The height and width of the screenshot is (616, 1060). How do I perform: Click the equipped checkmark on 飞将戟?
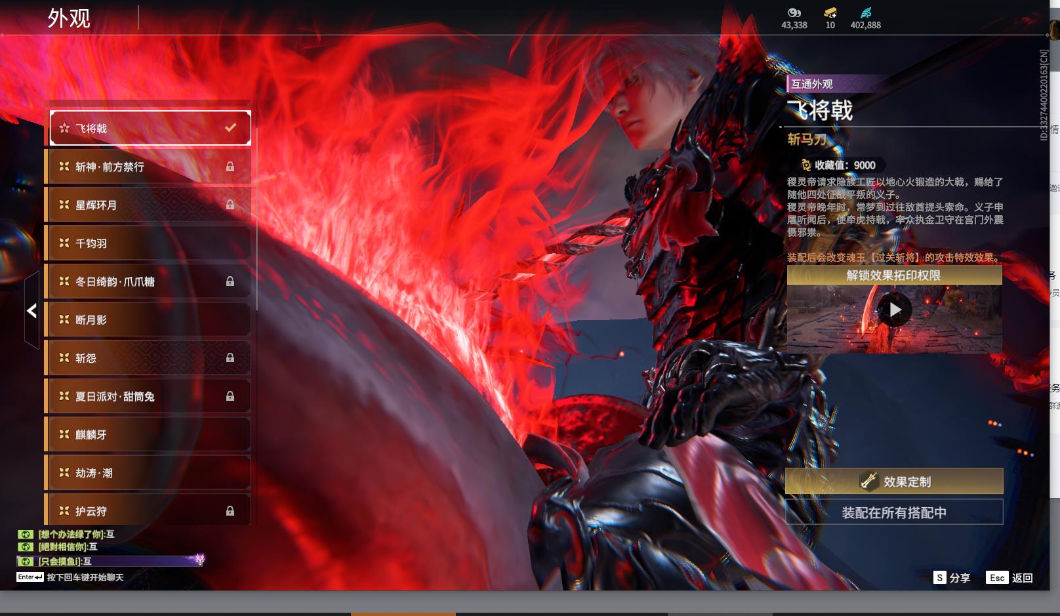(x=230, y=128)
